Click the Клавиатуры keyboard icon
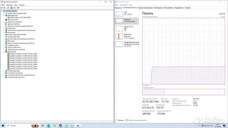The width and height of the screenshot is (228, 128). point(6,28)
